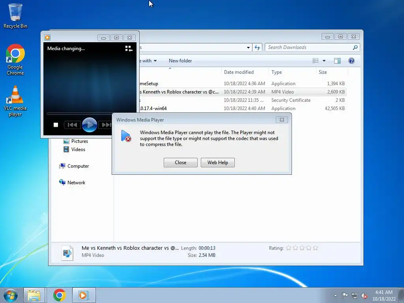Click the error icon in the dialog
Screen dimensions: 404x303
click(126, 136)
